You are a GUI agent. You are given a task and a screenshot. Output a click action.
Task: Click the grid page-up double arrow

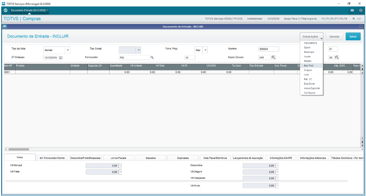tap(362, 69)
